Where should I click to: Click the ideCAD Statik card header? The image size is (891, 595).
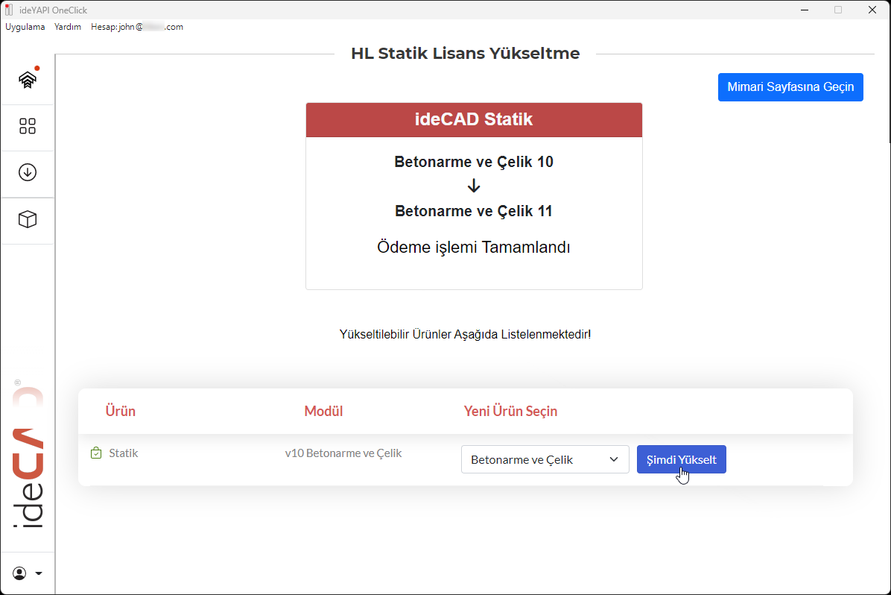(x=474, y=119)
